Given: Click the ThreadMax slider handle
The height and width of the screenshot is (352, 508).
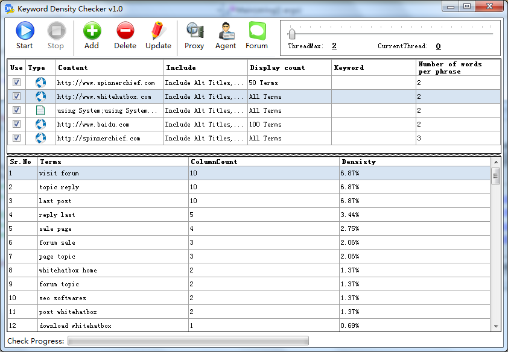Looking at the screenshot, I should [291, 33].
